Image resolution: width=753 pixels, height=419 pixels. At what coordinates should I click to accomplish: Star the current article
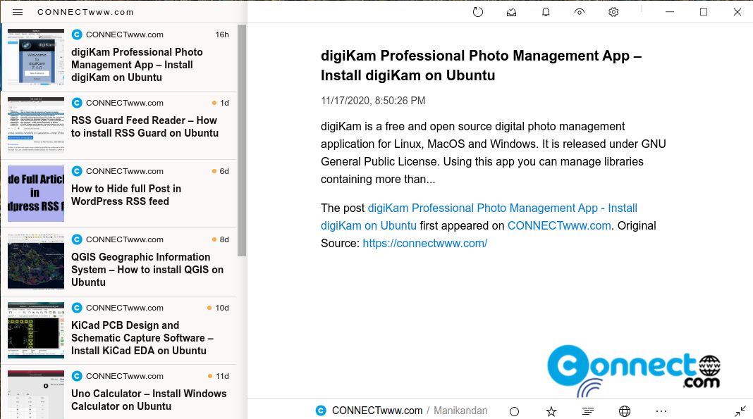point(551,411)
